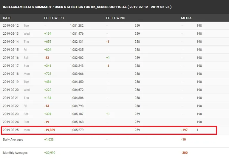Select date 2019-02-16
Viewport: 229px width, 159px height.
[x=11, y=58]
